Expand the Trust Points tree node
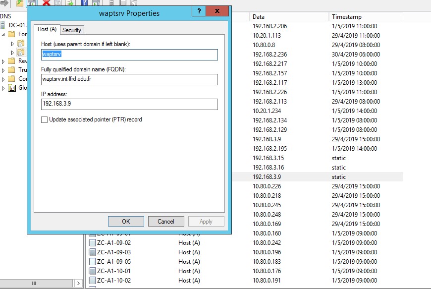 [x=3, y=70]
